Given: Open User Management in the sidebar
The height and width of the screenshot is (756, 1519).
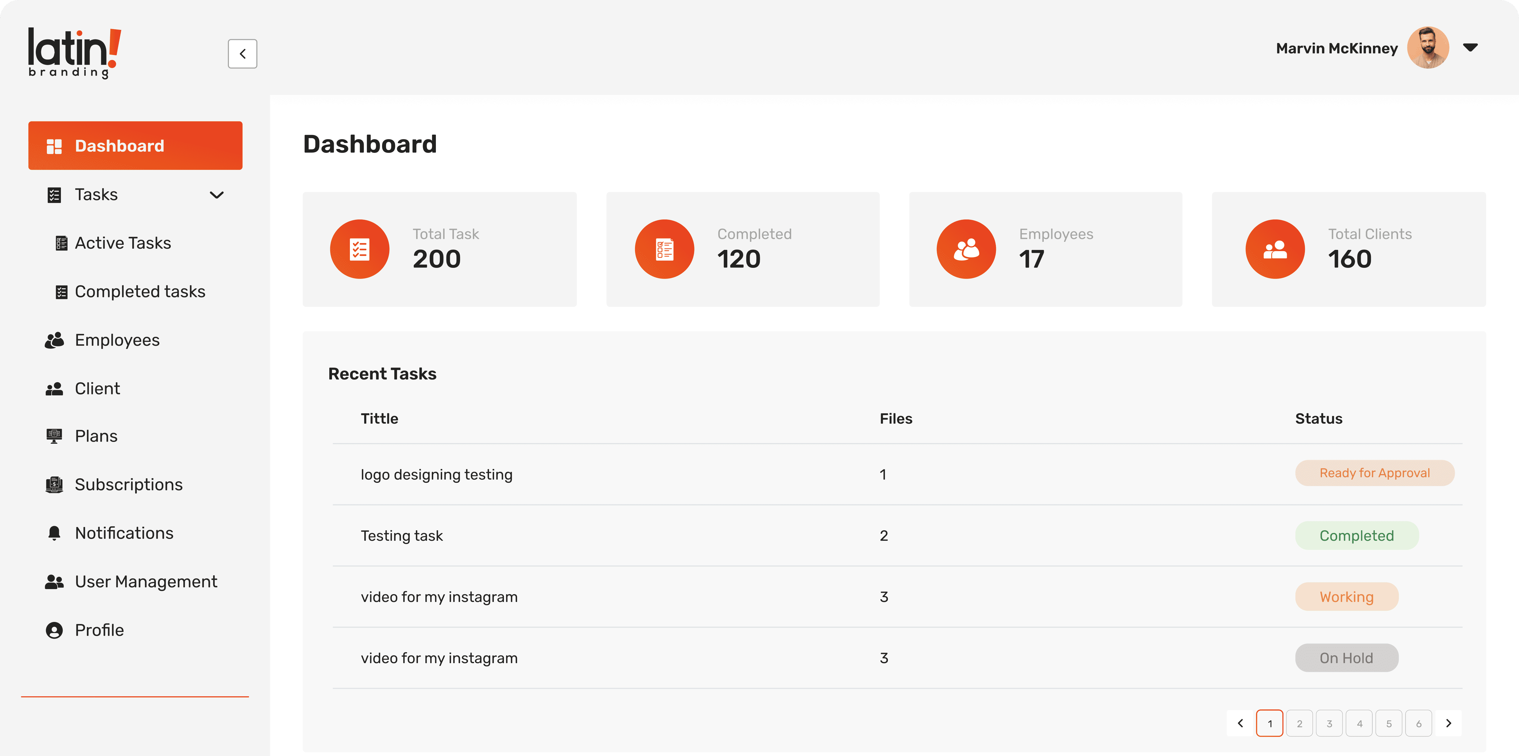Looking at the screenshot, I should coord(146,581).
